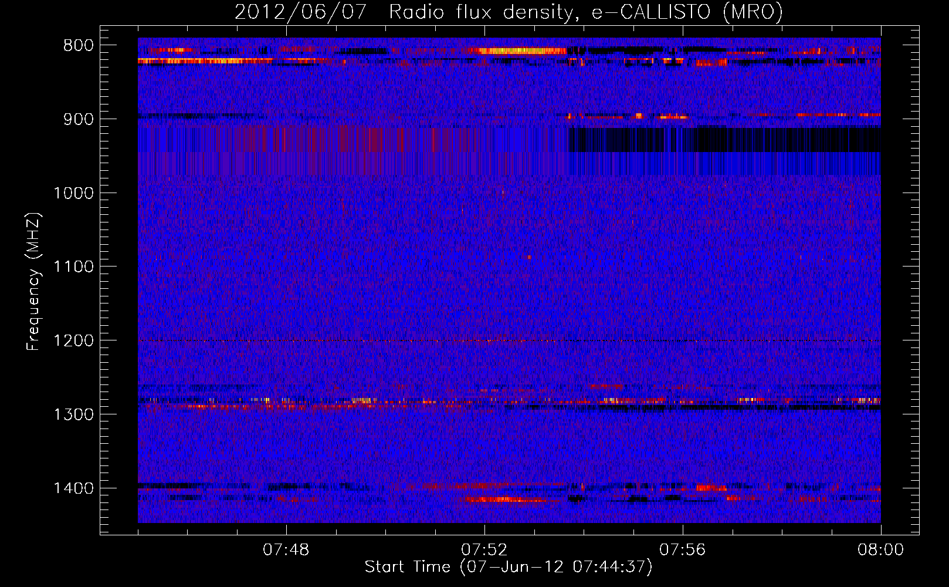Image resolution: width=949 pixels, height=587 pixels.
Task: Select the 1100 frequency axis label
Action: (x=73, y=267)
